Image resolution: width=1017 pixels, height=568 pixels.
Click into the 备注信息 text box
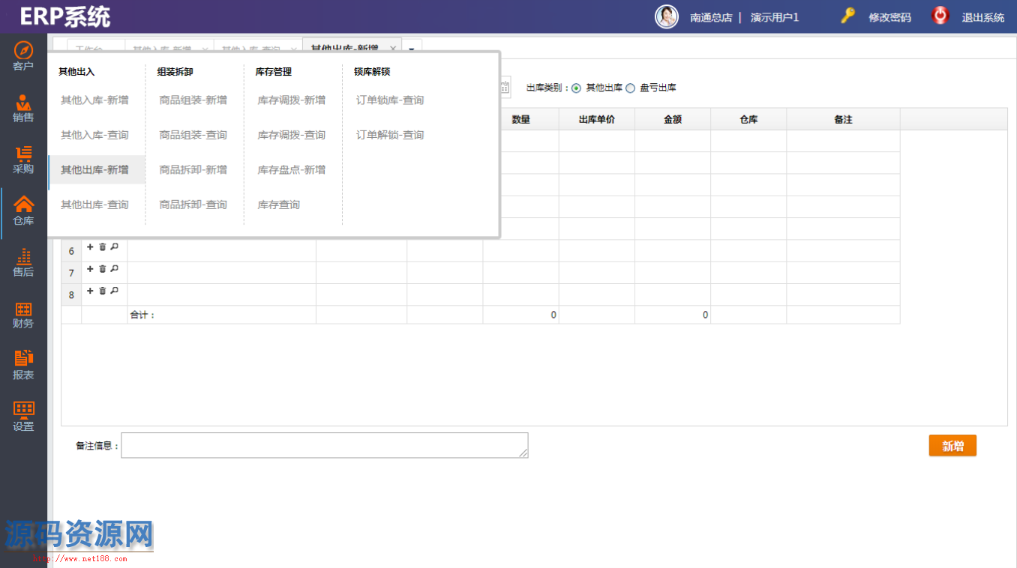pos(324,445)
